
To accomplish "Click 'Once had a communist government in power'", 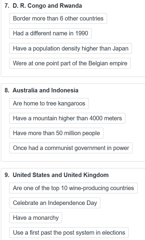I will point(71,148).
